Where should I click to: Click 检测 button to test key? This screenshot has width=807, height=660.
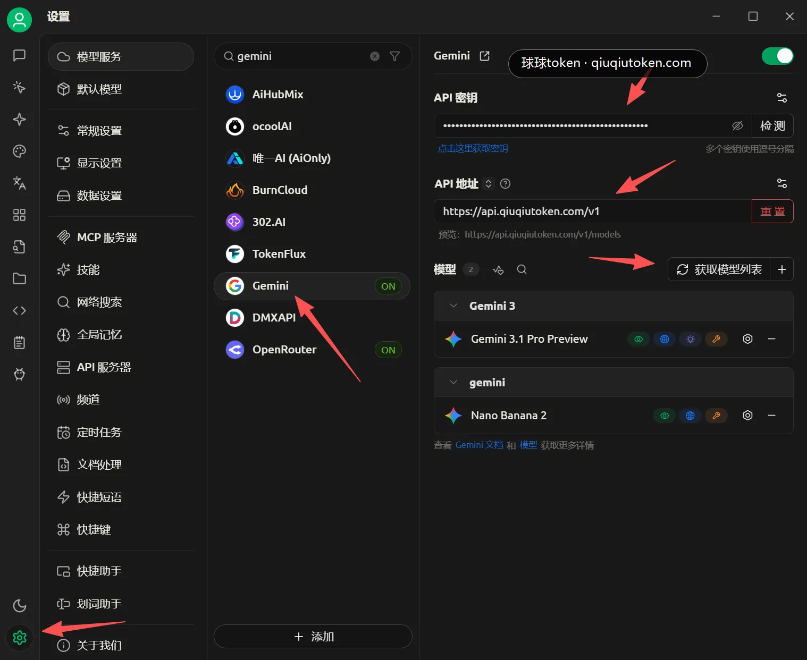pos(772,126)
